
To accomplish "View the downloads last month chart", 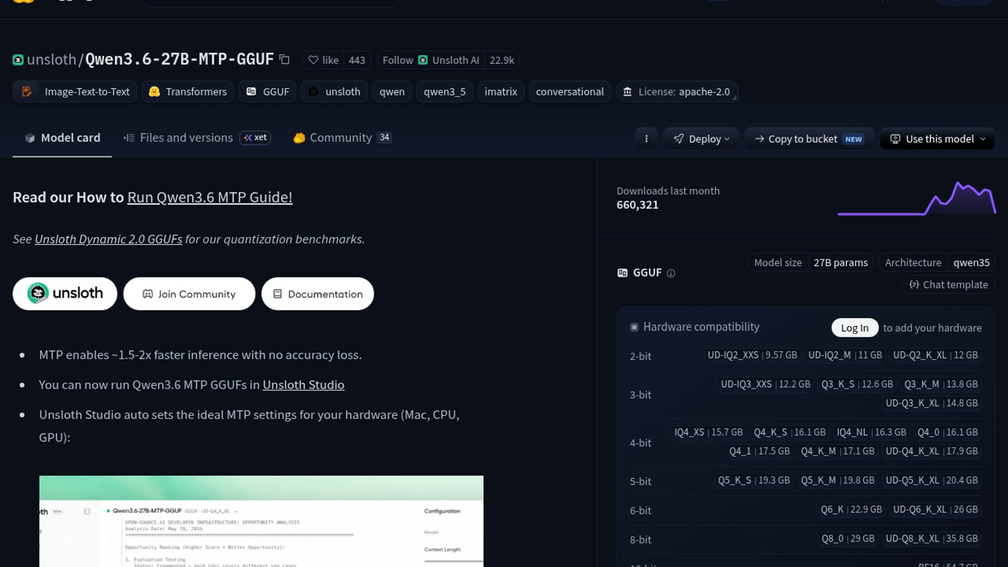I will coord(917,198).
